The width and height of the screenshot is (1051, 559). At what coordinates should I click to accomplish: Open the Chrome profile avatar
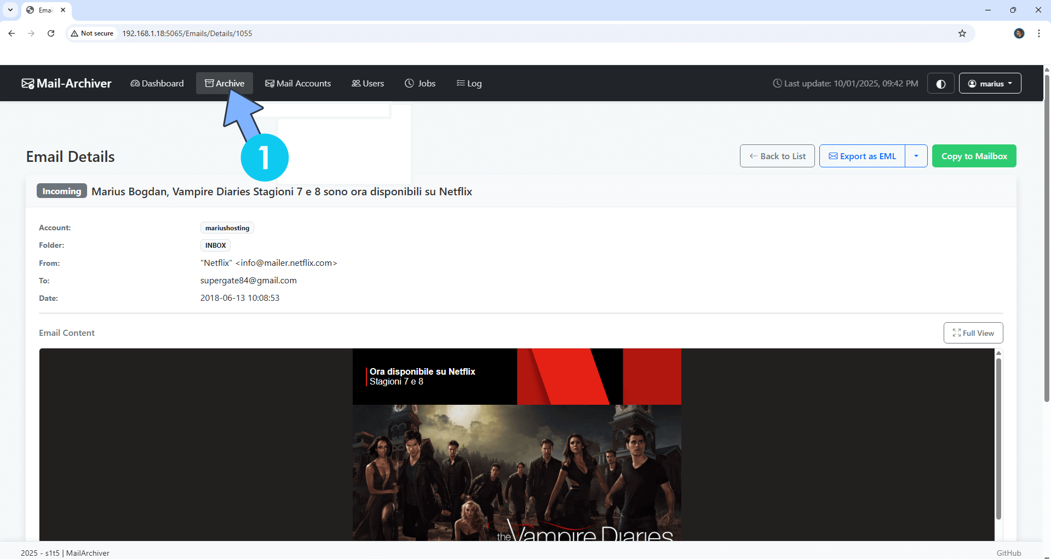1019,33
